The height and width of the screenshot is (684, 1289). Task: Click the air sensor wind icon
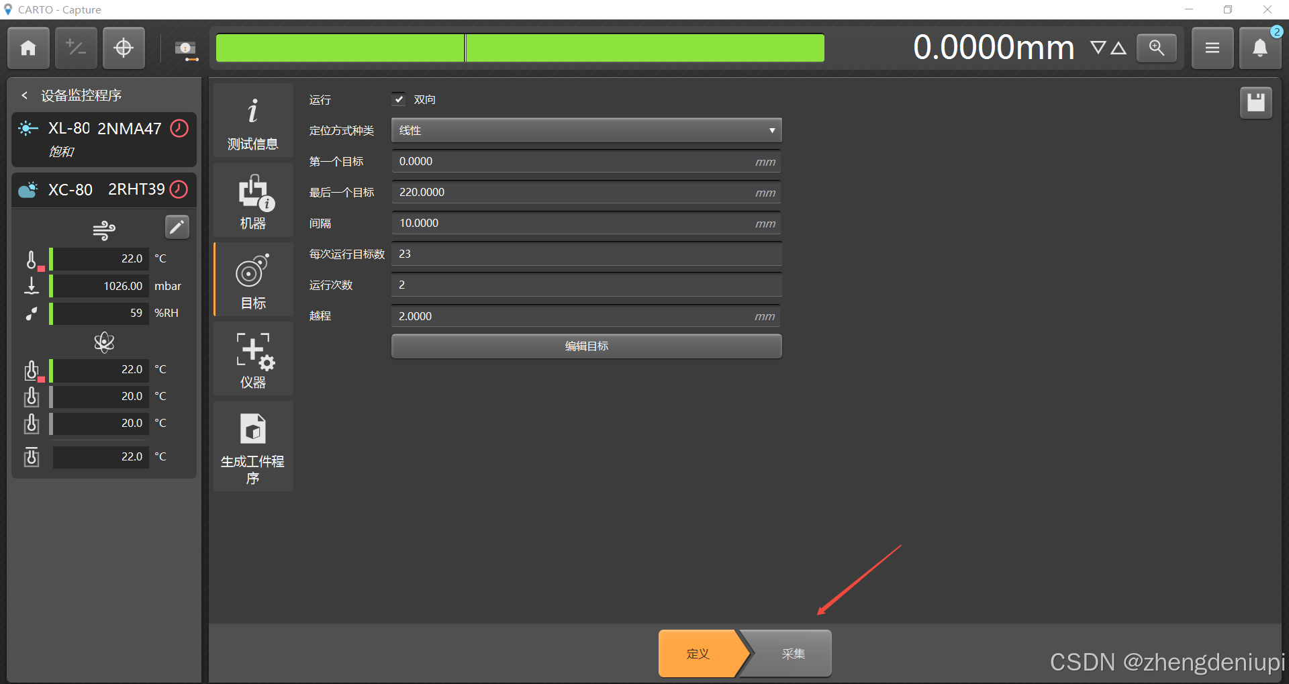(x=104, y=230)
